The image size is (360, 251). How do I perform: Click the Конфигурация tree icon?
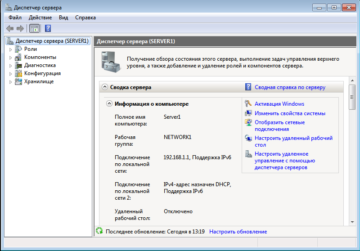click(x=18, y=73)
